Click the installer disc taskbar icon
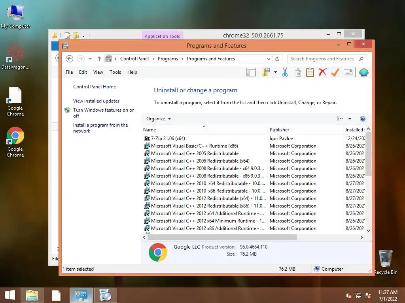Viewport: 405px width, 303px height. coord(105,295)
